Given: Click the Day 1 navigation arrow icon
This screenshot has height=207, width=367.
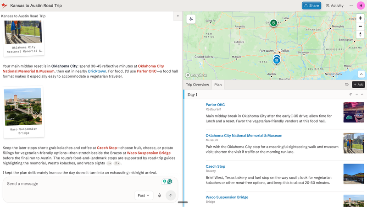Looking at the screenshot, I should tap(350, 95).
